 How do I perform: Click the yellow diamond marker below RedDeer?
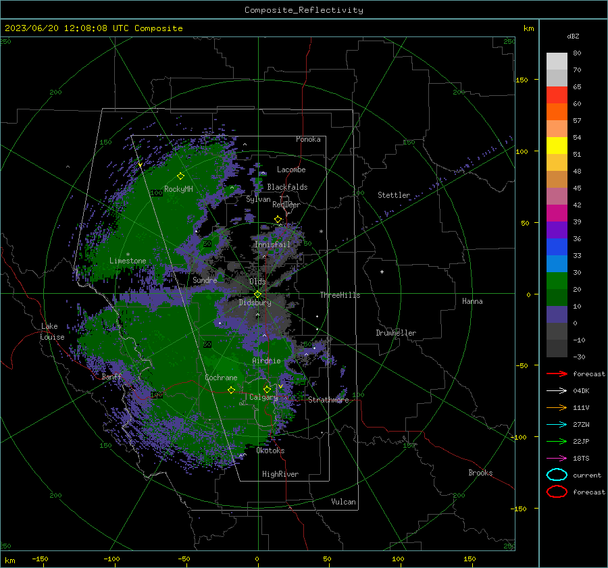tap(278, 220)
